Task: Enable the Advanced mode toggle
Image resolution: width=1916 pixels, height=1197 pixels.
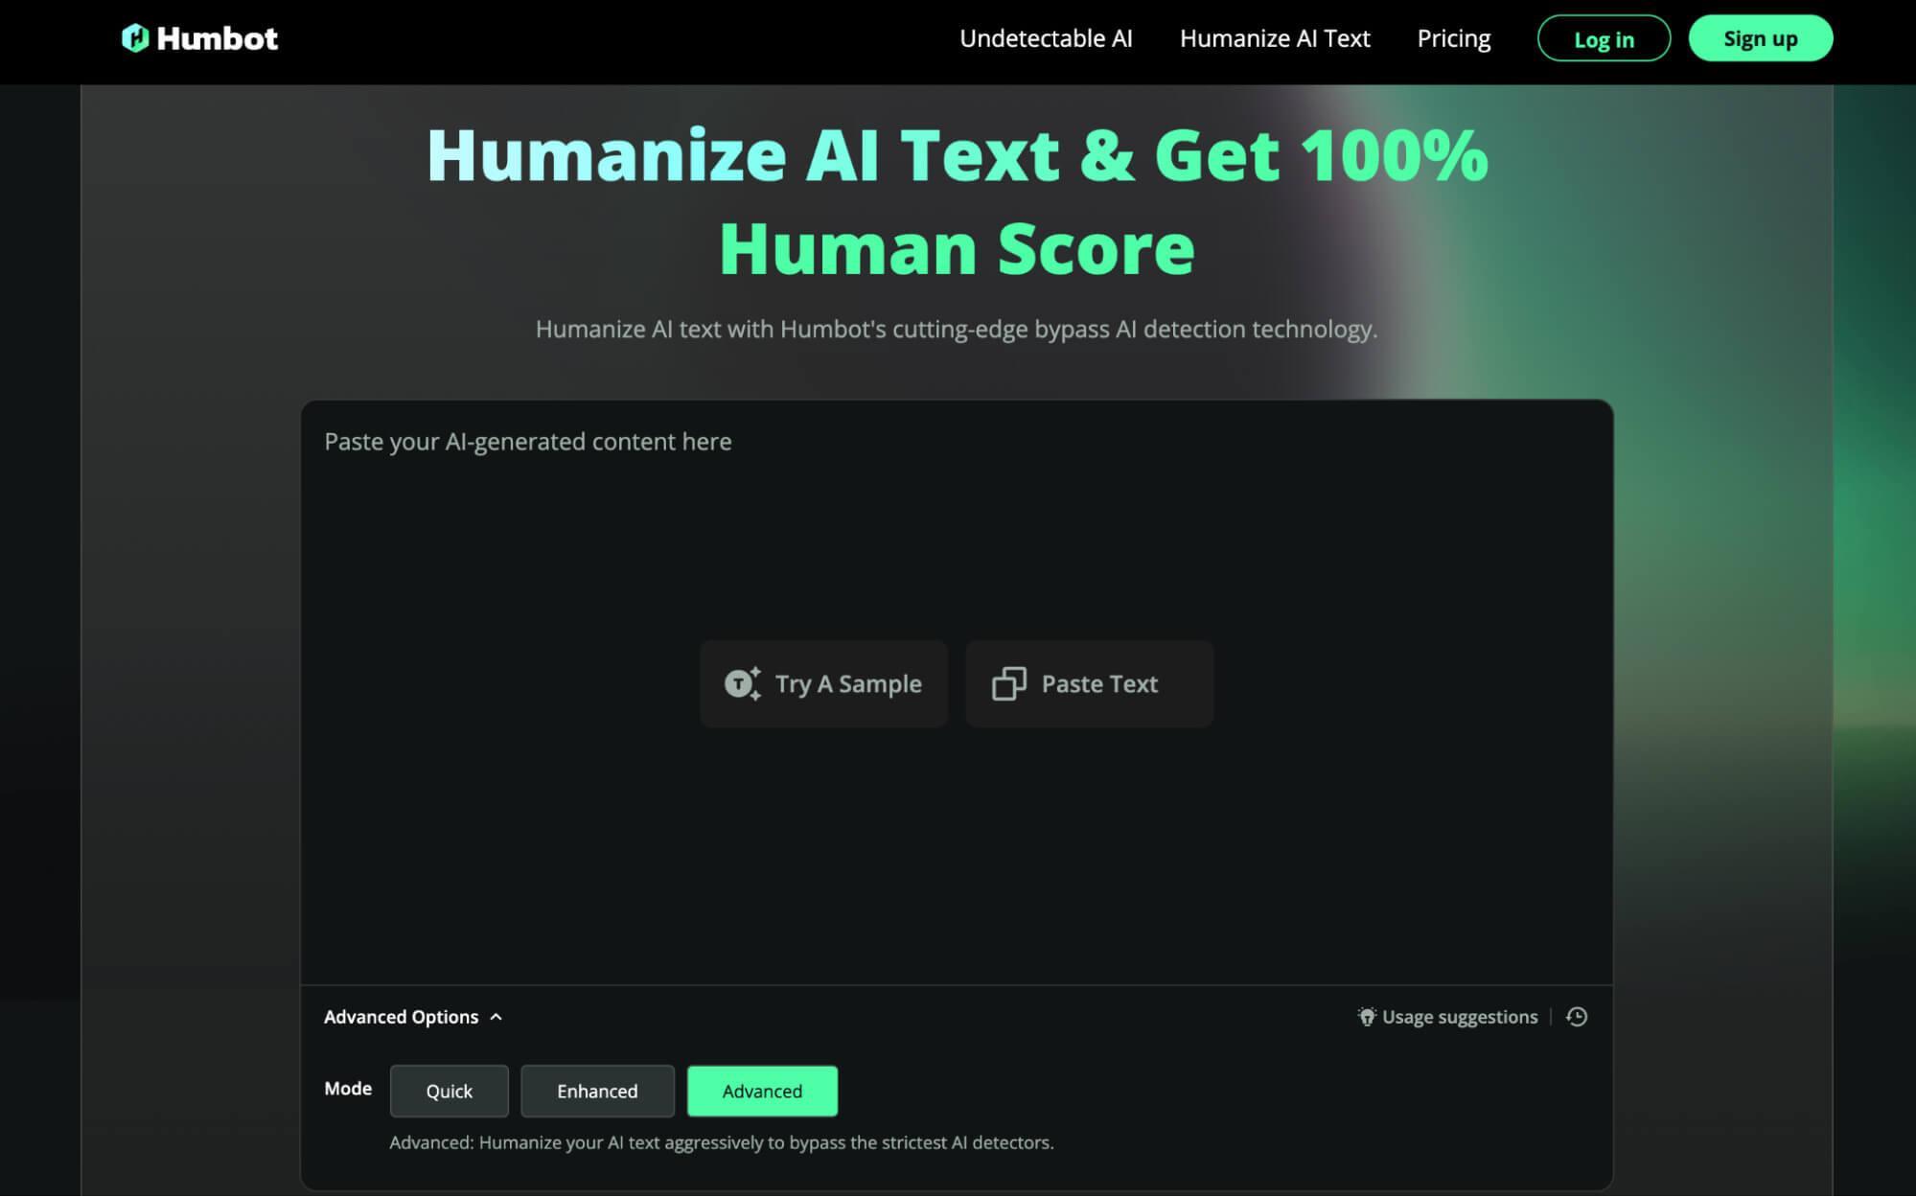Action: [x=762, y=1090]
